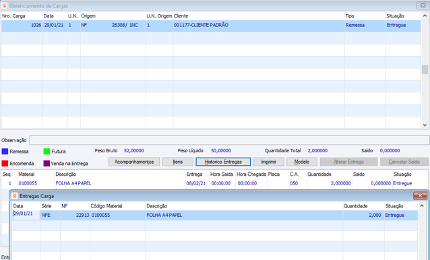Open Historico Entregas
Image resolution: width=430 pixels, height=260 pixels.
[223, 162]
